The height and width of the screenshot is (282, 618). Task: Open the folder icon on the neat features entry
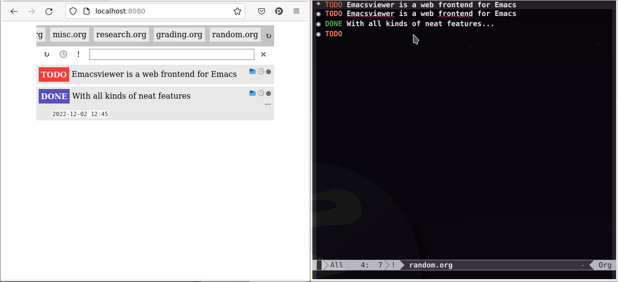[252, 93]
